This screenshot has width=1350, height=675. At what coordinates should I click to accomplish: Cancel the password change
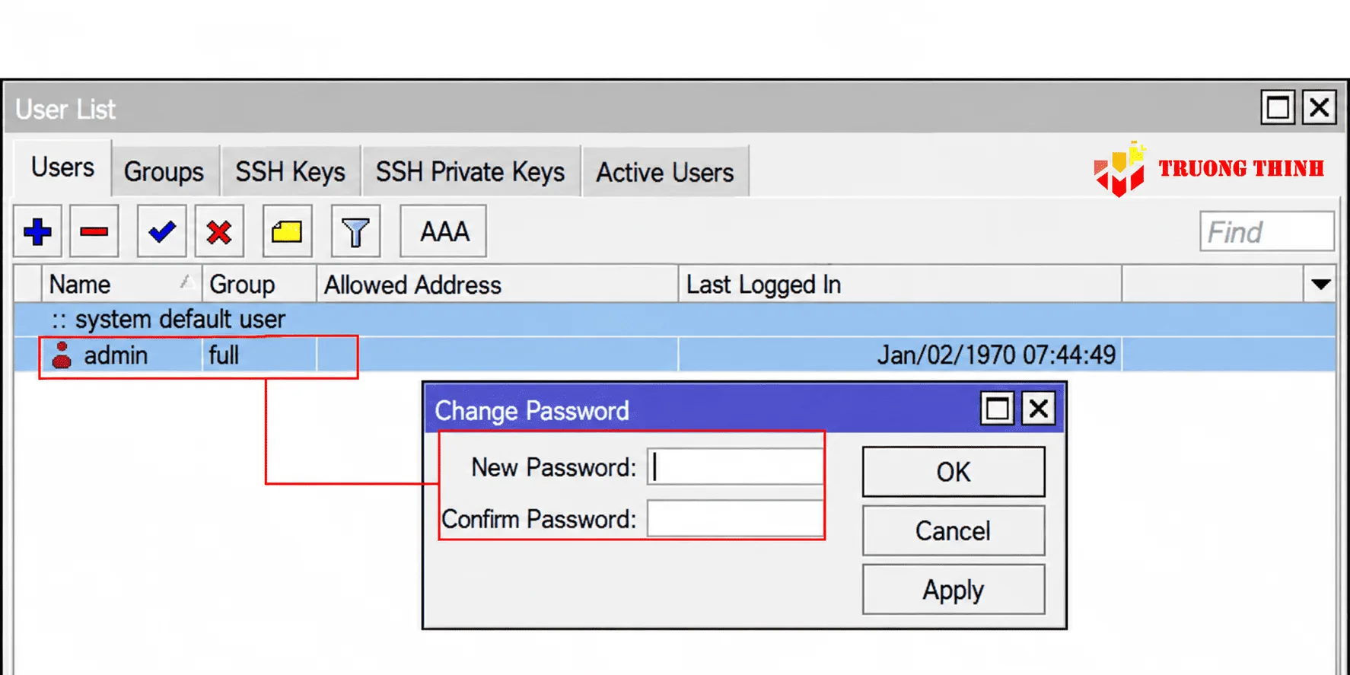954,530
